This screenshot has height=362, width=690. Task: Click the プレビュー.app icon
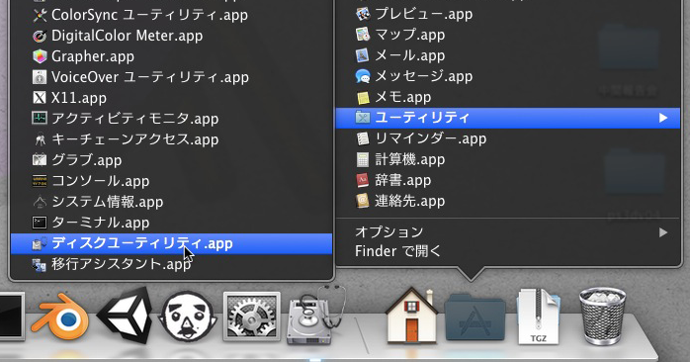click(x=363, y=14)
